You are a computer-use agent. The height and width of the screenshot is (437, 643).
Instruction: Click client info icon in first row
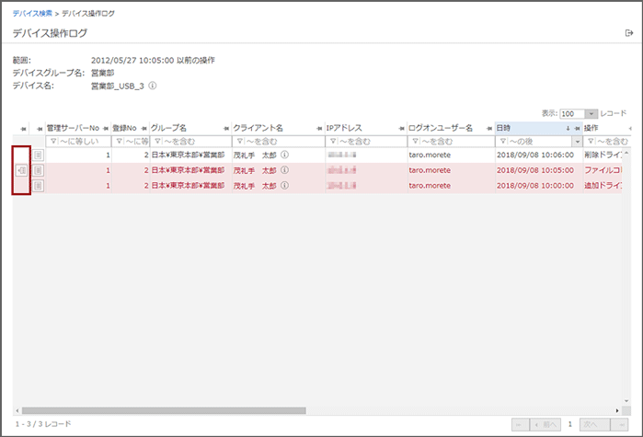(x=285, y=156)
